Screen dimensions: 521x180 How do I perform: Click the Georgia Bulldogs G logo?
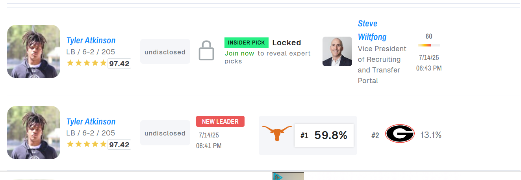point(400,134)
